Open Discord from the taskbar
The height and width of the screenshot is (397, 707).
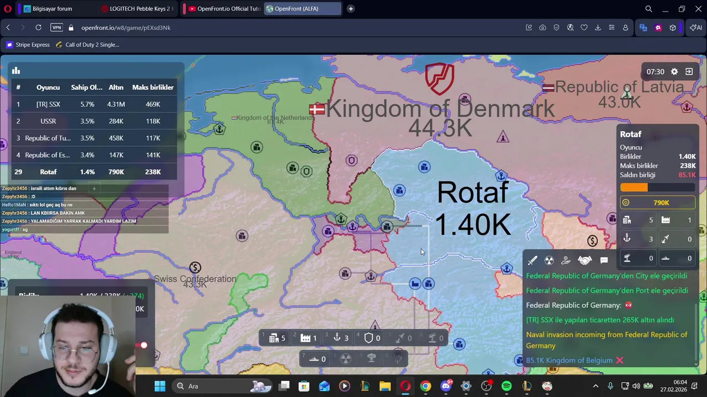point(446,386)
